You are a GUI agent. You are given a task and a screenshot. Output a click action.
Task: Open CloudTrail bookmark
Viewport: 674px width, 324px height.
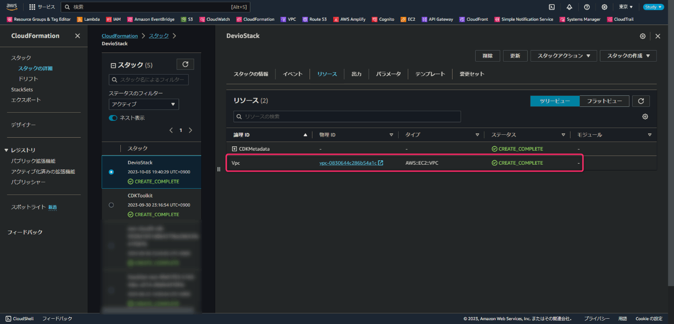tap(621, 19)
